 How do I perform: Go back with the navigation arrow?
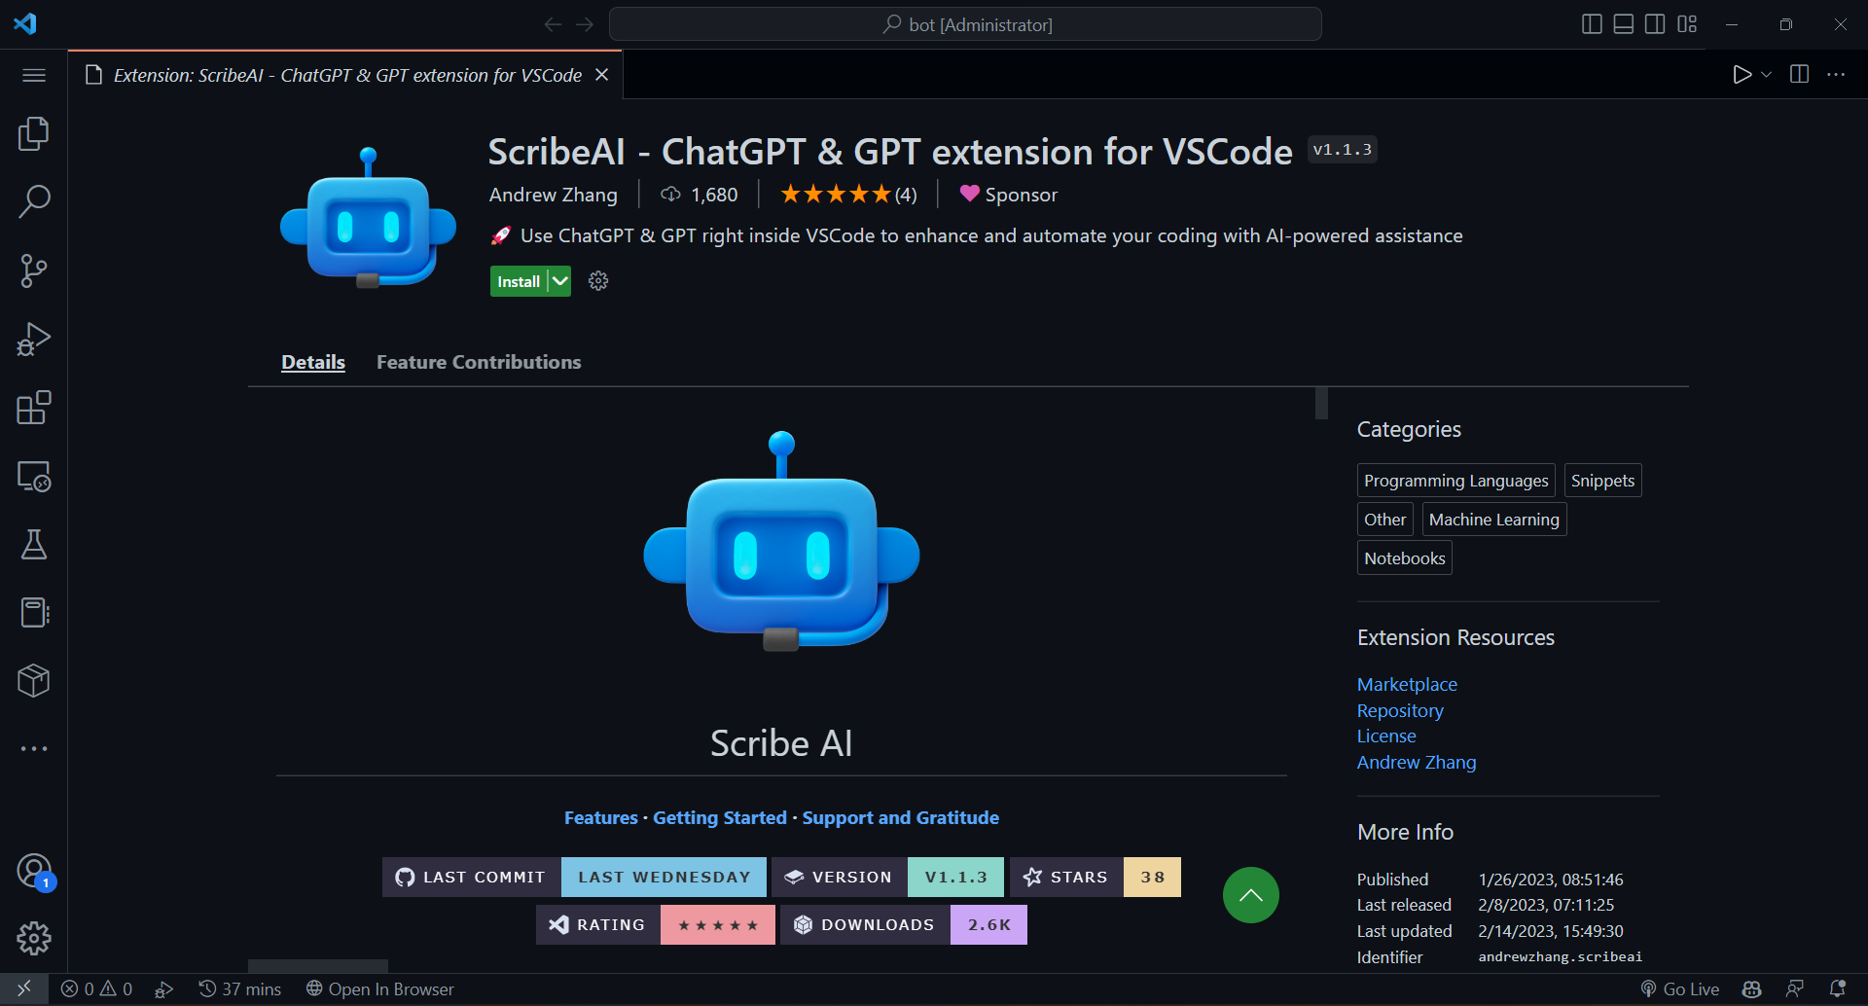pos(553,24)
